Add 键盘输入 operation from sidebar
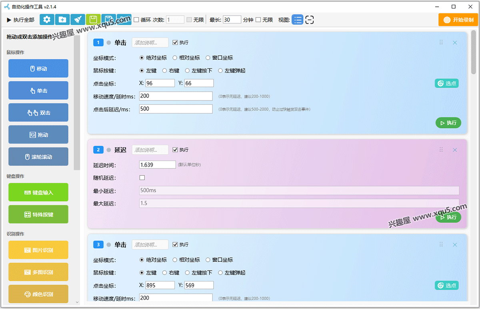 [x=38, y=193]
